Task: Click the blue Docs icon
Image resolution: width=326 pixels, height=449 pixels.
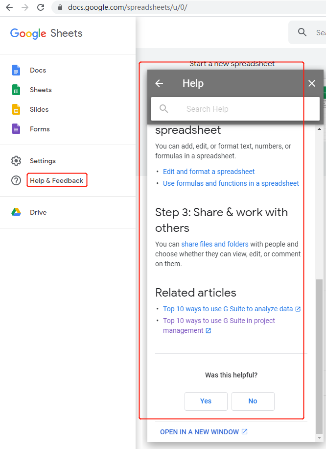Action: (16, 70)
